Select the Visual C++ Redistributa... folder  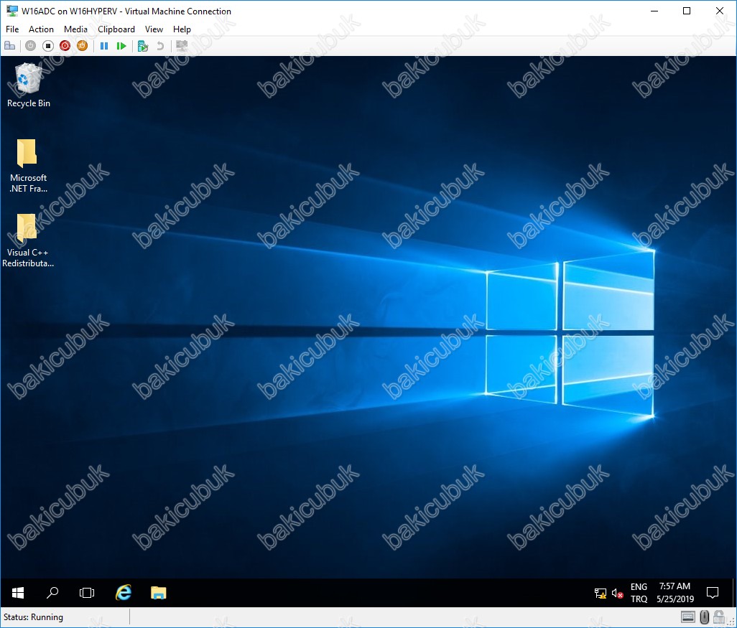pyautogui.click(x=28, y=240)
